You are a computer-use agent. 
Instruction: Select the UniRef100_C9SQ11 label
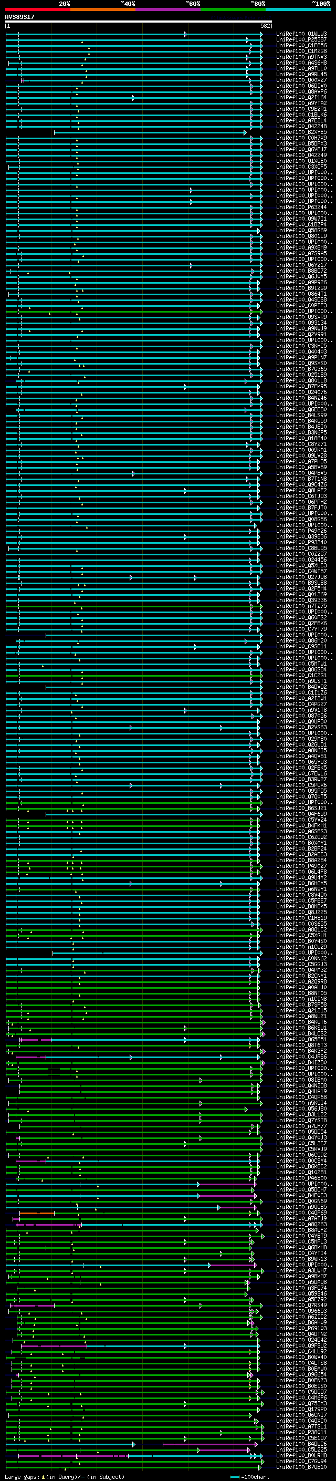pos(301,647)
